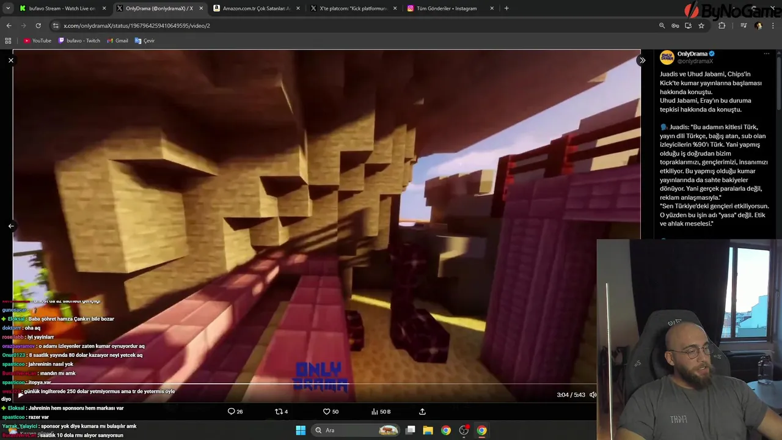Click the taskbar Ara search box
This screenshot has height=440, width=782.
[x=356, y=430]
